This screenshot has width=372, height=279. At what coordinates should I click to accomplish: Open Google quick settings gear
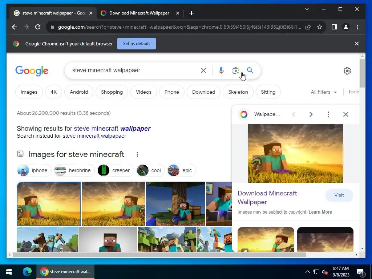[347, 71]
